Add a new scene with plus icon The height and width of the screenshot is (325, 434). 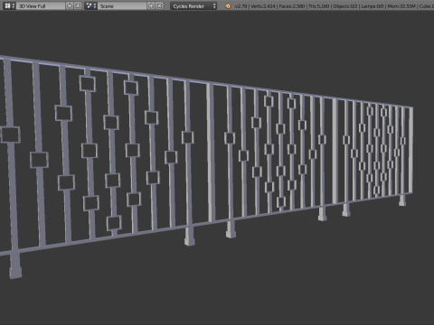pyautogui.click(x=151, y=5)
